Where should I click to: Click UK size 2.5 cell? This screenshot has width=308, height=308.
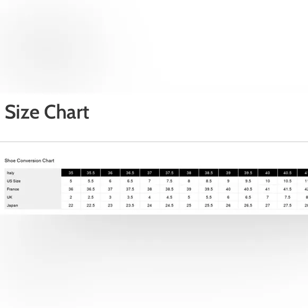(x=91, y=197)
